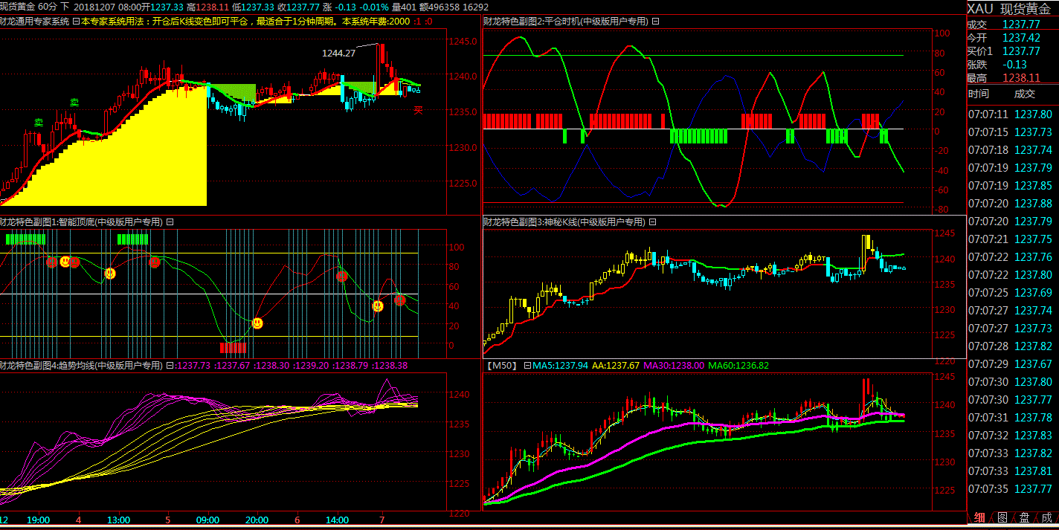This screenshot has width=1059, height=530.
Task: Select the 【M50】 indicator name
Action: pos(503,366)
